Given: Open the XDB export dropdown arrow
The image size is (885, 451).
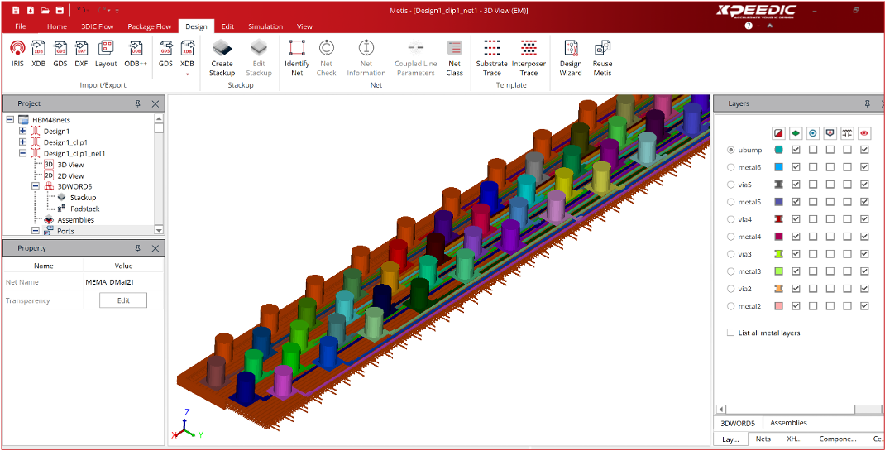Looking at the screenshot, I should (x=188, y=74).
